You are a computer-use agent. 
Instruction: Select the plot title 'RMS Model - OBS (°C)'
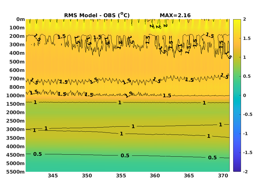point(97,15)
